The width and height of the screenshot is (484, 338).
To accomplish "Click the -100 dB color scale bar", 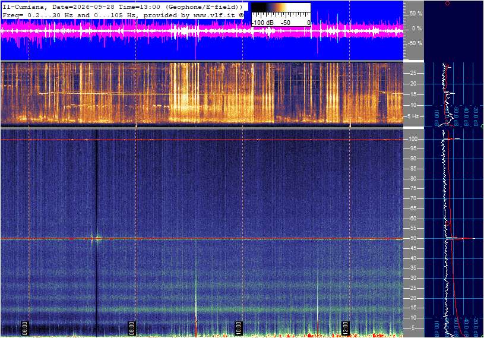I will tap(281, 15).
